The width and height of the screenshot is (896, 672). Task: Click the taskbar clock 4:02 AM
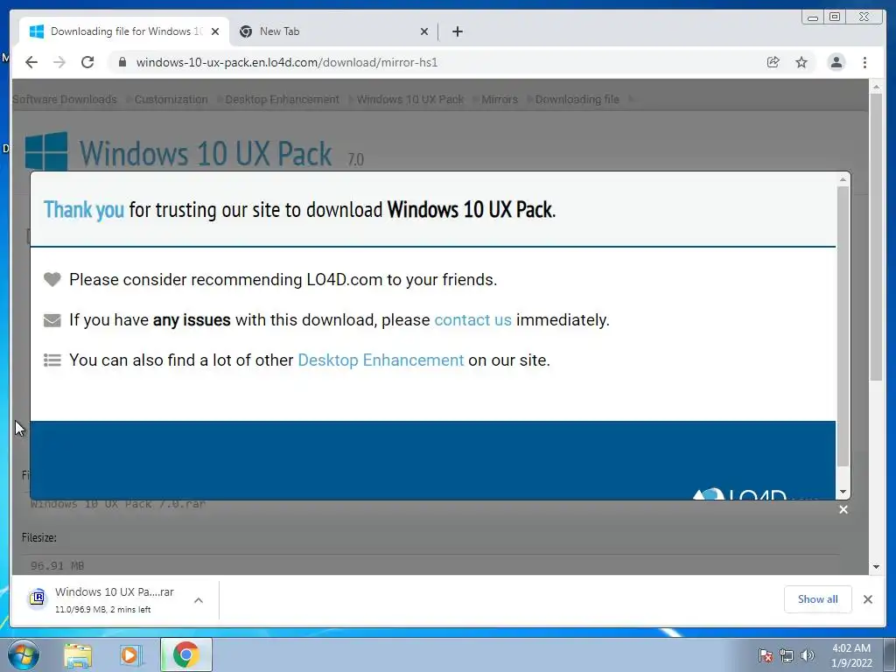coord(851,654)
